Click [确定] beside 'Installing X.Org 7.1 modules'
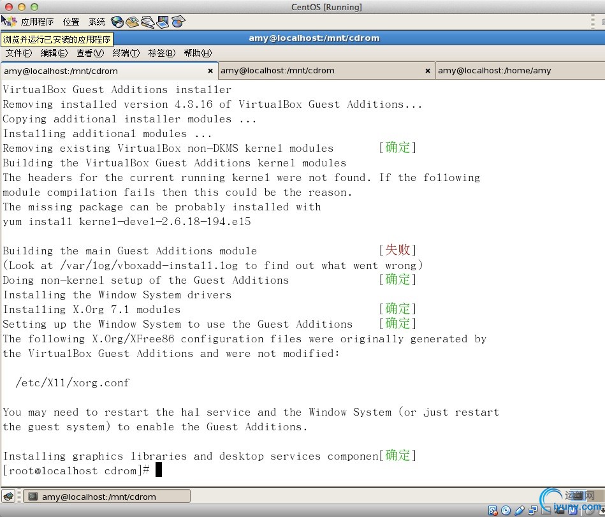The width and height of the screenshot is (605, 517). pos(397,309)
